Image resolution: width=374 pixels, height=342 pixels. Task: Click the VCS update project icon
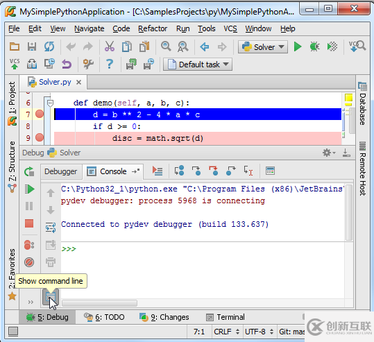coord(357,46)
